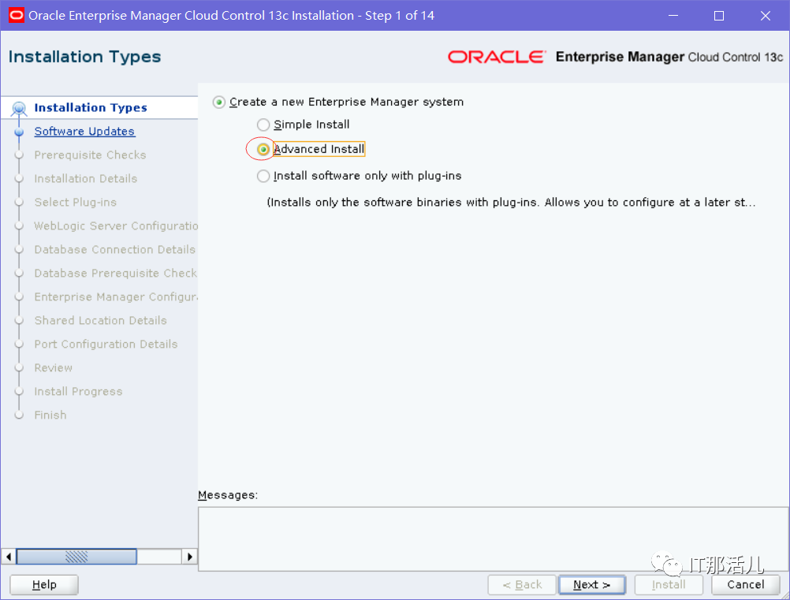790x600 pixels.
Task: Go to Software Updates step link
Action: pos(84,132)
